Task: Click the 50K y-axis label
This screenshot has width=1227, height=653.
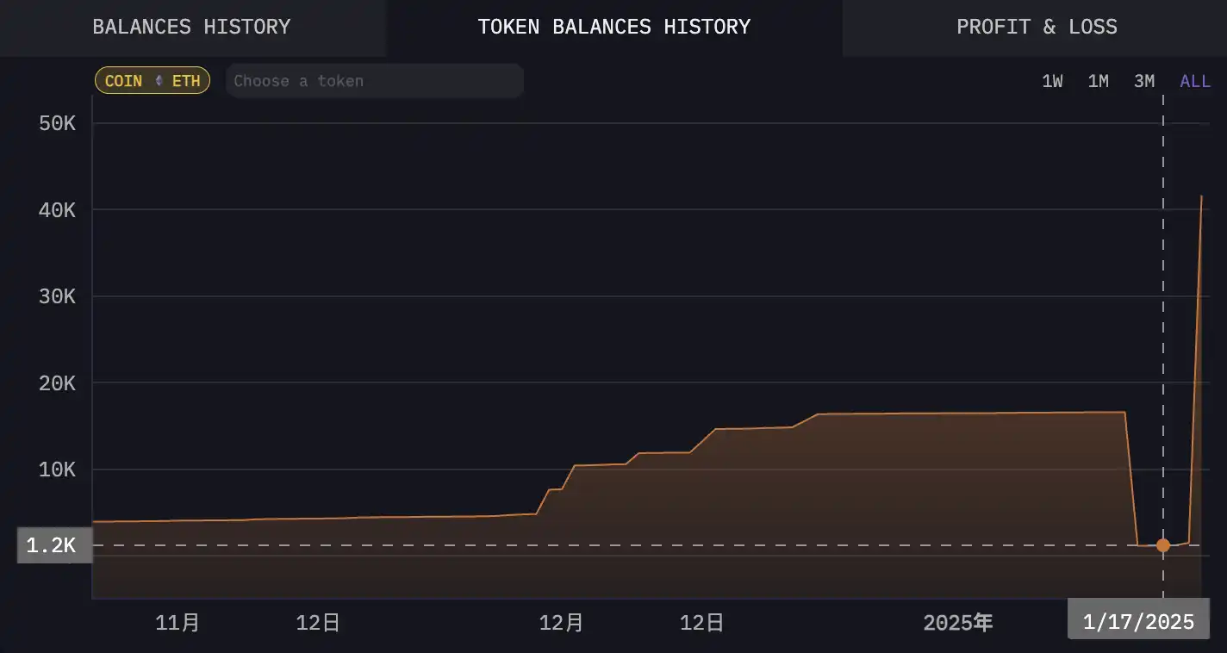Action: [x=58, y=123]
